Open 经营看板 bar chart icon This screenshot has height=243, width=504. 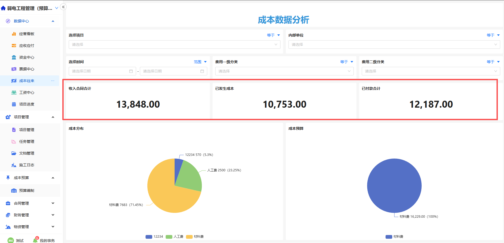[14, 34]
